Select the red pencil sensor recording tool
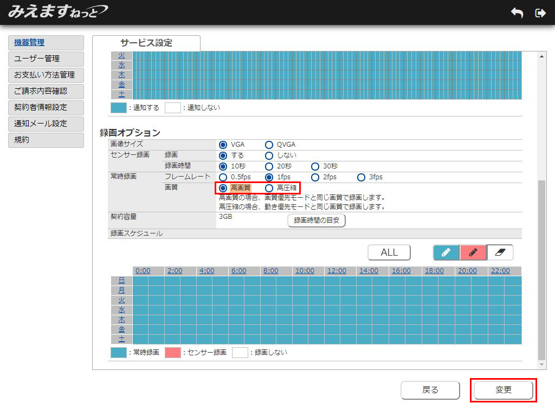Screen dimensions: 555x416 [x=473, y=252]
